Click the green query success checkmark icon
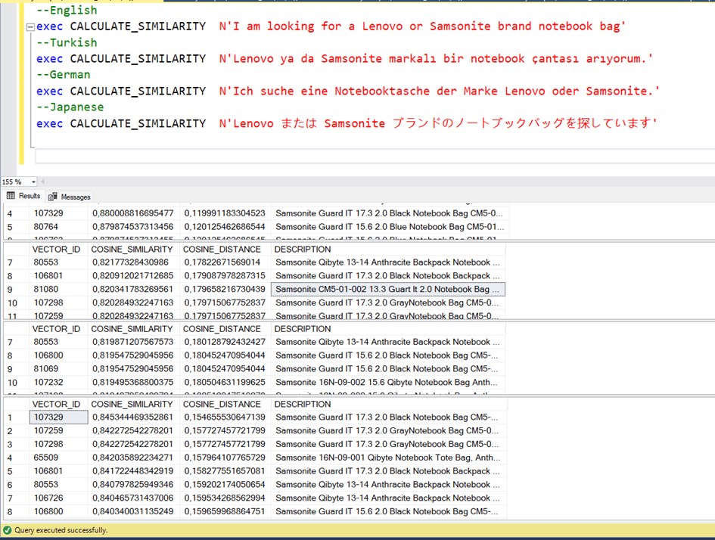 pyautogui.click(x=7, y=530)
